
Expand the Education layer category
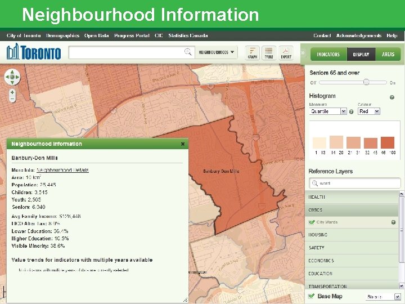pos(352,274)
